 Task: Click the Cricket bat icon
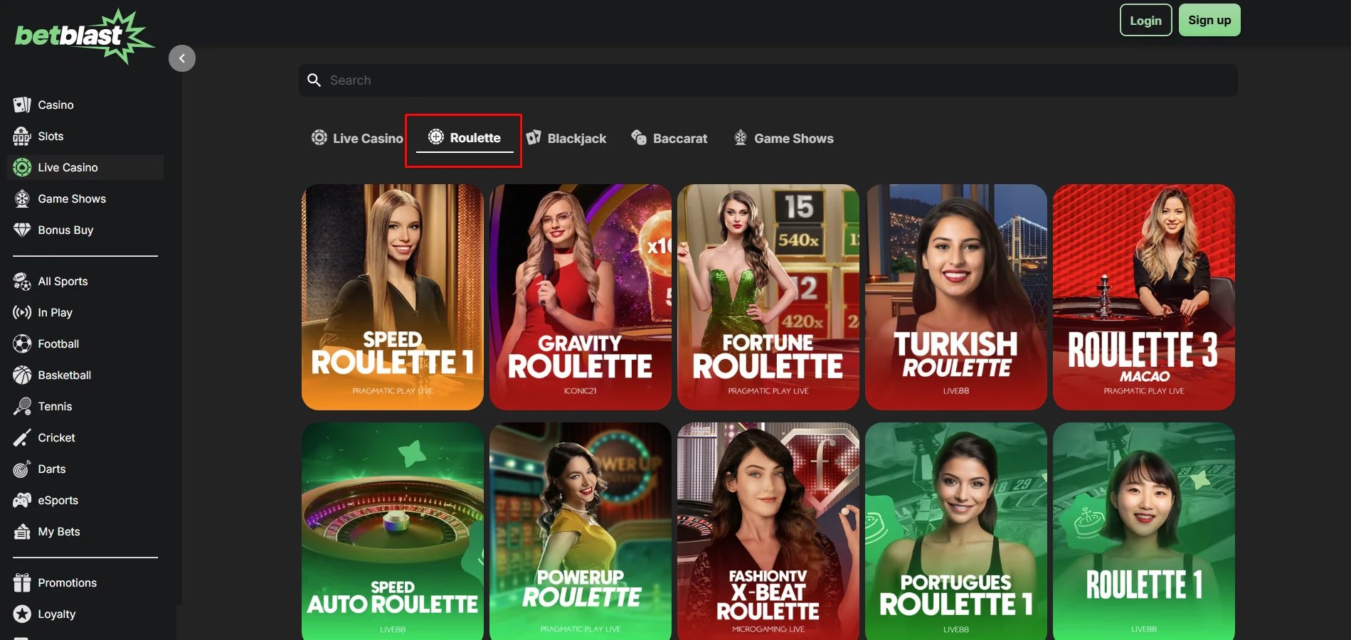click(x=22, y=437)
